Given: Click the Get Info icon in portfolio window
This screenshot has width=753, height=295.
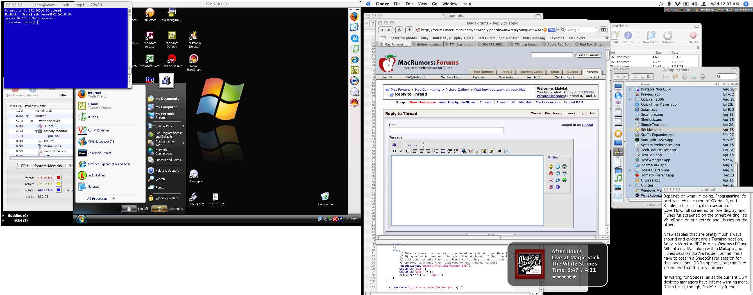Looking at the screenshot, I should point(628,37).
